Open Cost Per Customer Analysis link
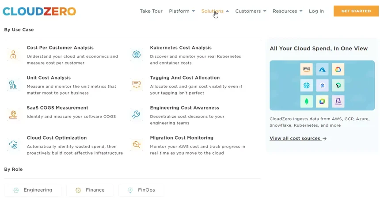Image resolution: width=380 pixels, height=200 pixels. tap(60, 48)
